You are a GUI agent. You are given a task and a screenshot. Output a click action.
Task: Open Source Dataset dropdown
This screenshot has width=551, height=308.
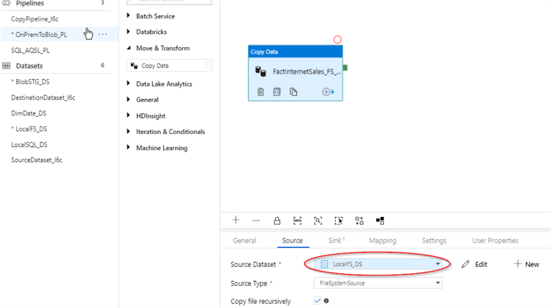coord(378,264)
